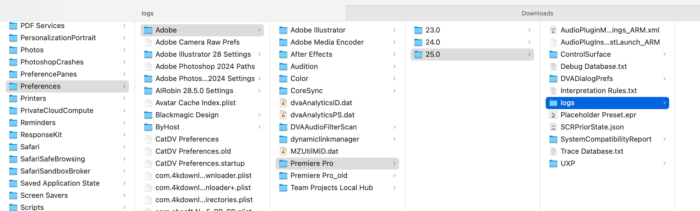Viewport: 700px width, 211px height.
Task: Click the Blackmagic Design folder icon
Action: (148, 115)
